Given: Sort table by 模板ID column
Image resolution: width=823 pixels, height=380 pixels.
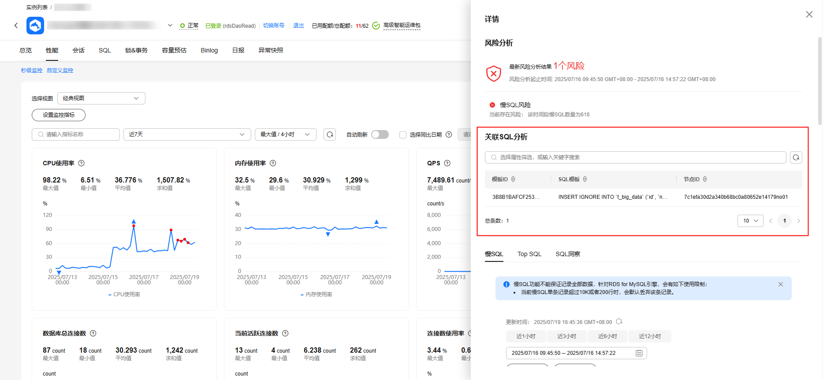Looking at the screenshot, I should coord(513,179).
